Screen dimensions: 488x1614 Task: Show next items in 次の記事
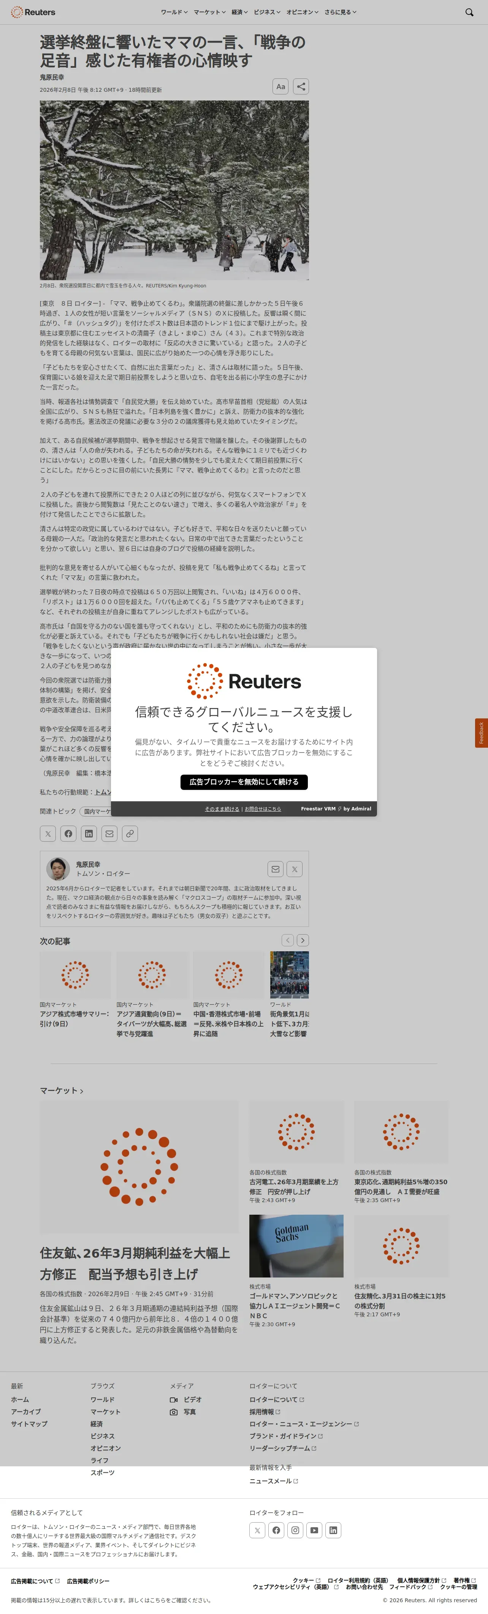click(x=303, y=940)
